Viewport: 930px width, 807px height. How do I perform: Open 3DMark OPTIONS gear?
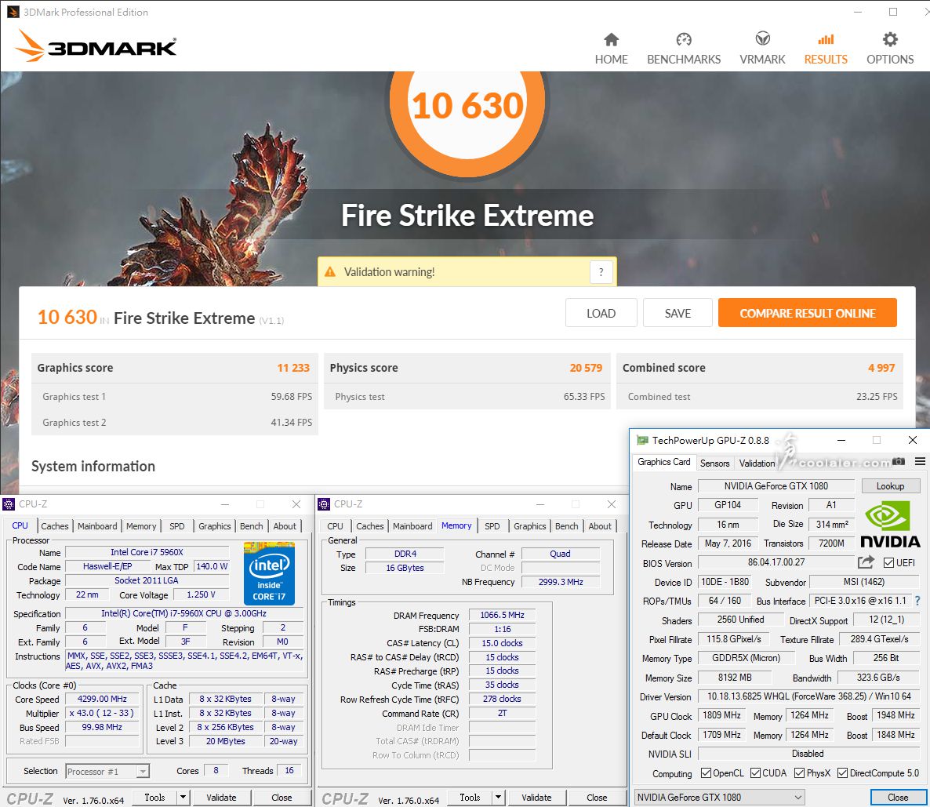pos(890,40)
